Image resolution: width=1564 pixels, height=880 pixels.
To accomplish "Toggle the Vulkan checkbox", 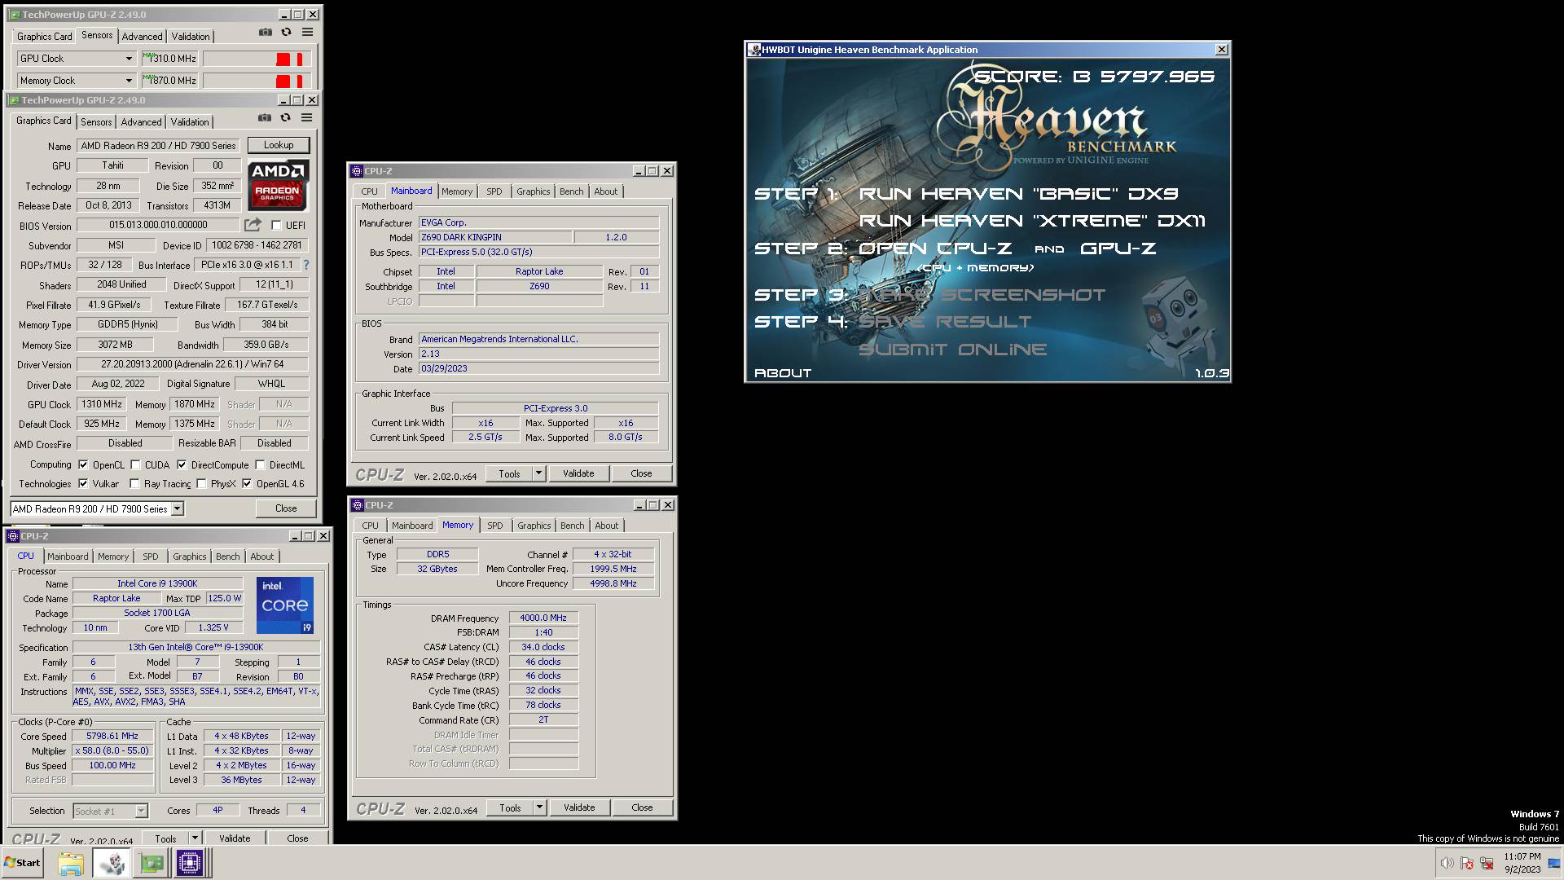I will tap(83, 484).
